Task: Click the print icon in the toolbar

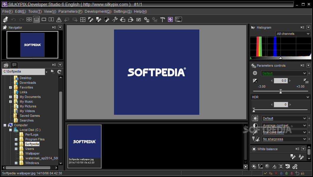Action: click(x=6, y=19)
